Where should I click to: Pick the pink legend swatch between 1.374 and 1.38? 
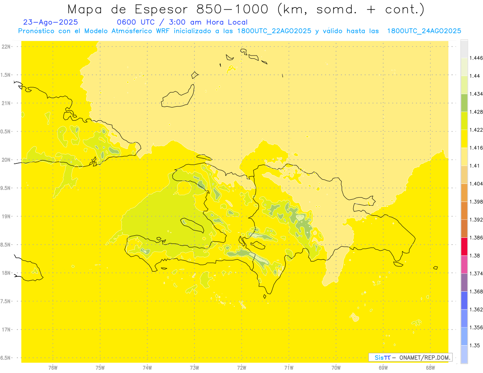coord(464,264)
